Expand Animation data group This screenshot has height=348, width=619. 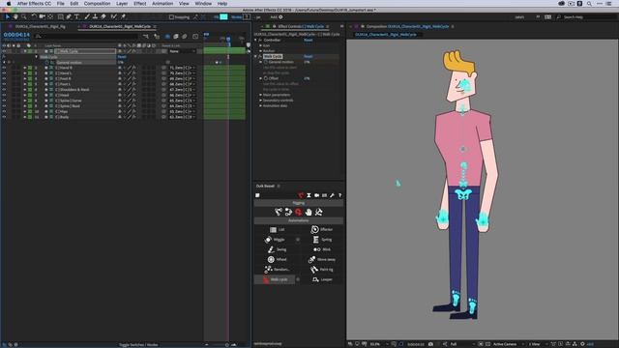(260, 105)
